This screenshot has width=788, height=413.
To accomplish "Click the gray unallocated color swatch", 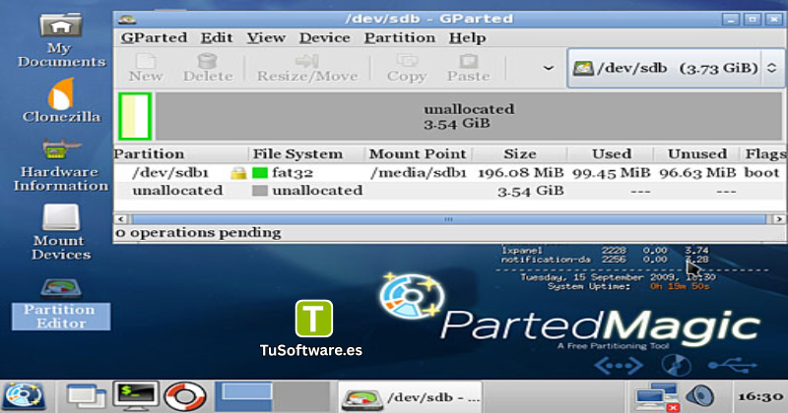I will click(x=259, y=191).
